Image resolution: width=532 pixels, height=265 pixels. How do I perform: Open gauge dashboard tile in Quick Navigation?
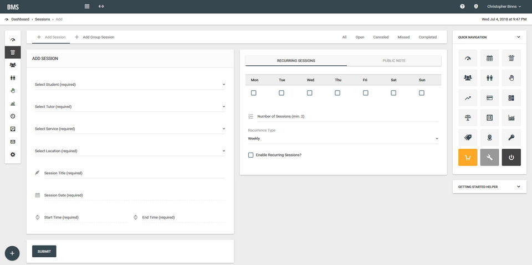coord(468,58)
